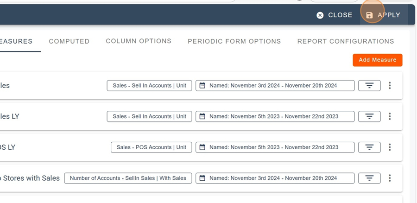Close the configuration panel
Image resolution: width=417 pixels, height=203 pixels.
click(x=335, y=15)
